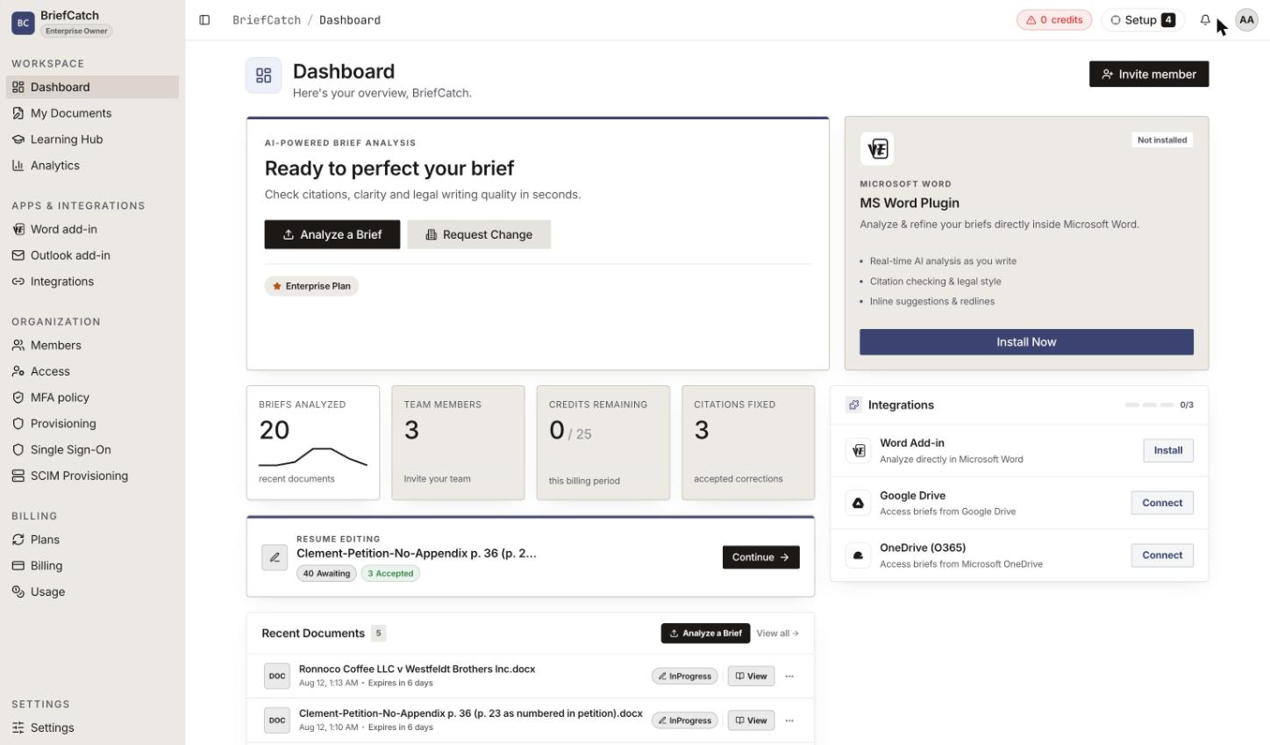The image size is (1270, 745).
Task: Open Settings in the sidebar
Action: (x=92, y=727)
